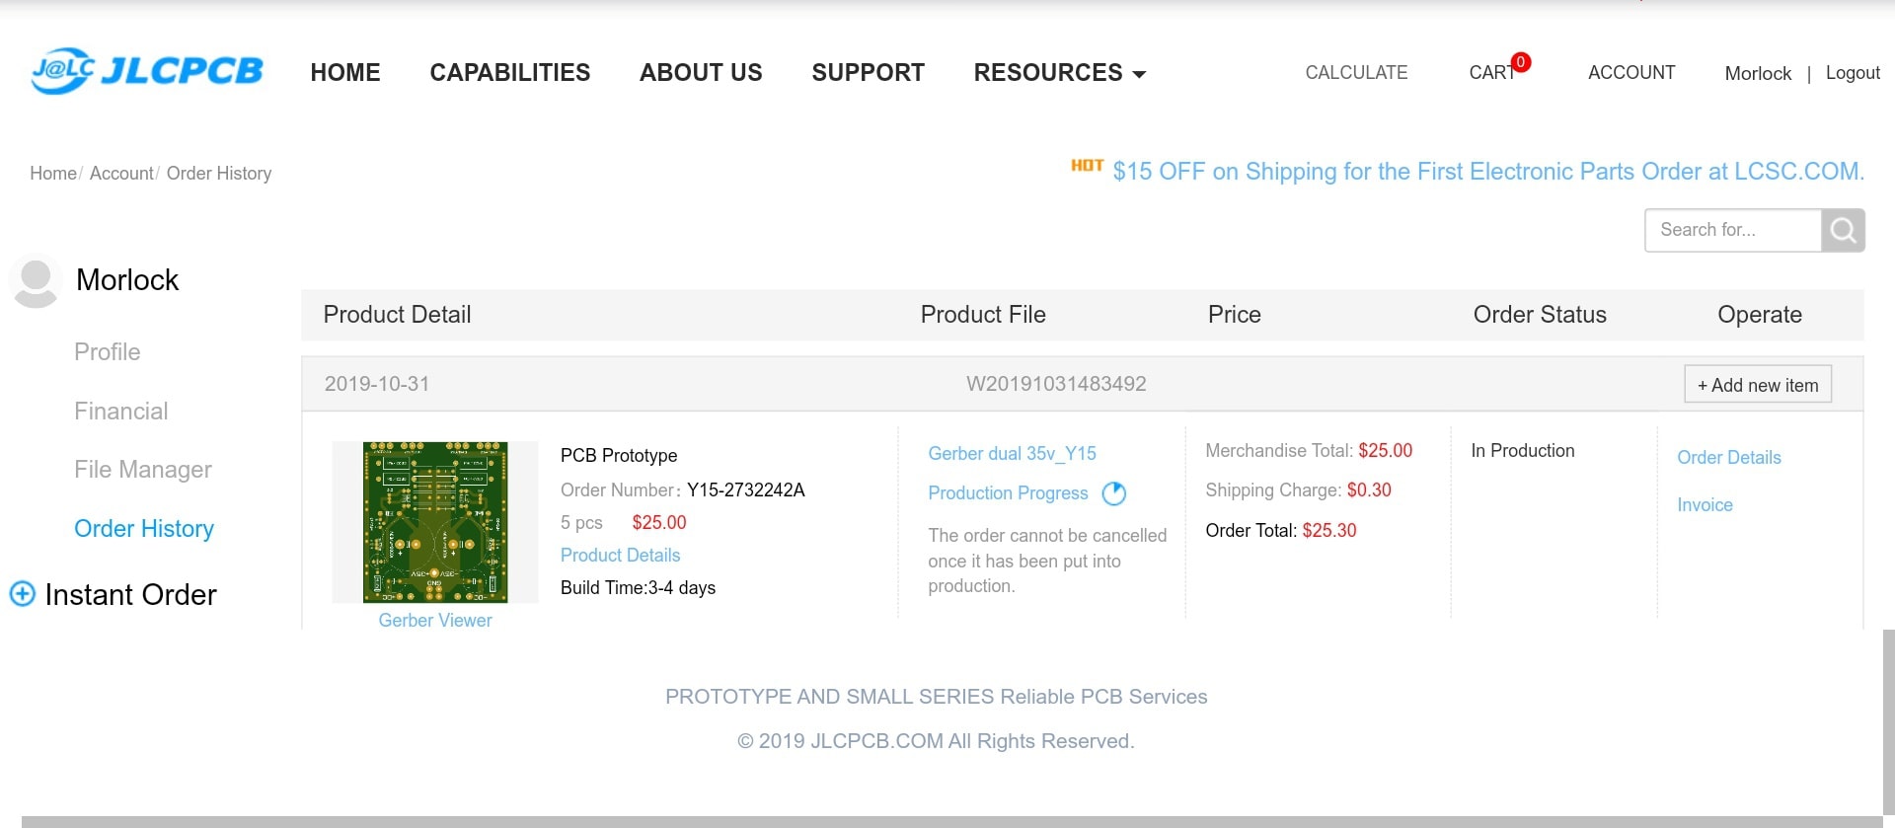
Task: Click the search magnifier button
Action: 1843,230
